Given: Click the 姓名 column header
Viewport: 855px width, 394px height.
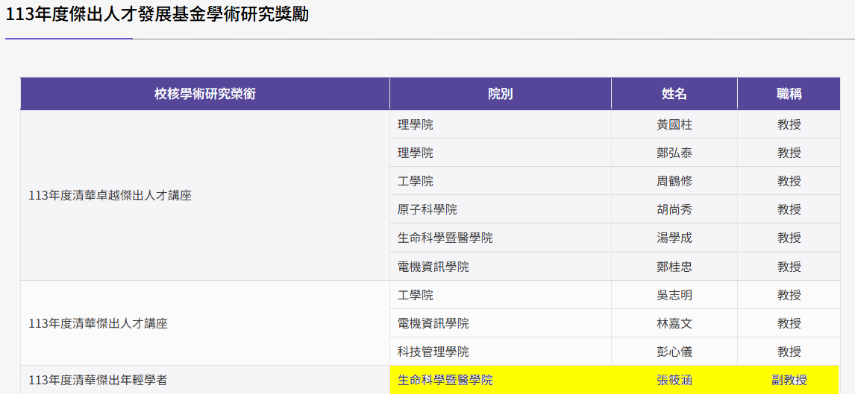Looking at the screenshot, I should 674,94.
